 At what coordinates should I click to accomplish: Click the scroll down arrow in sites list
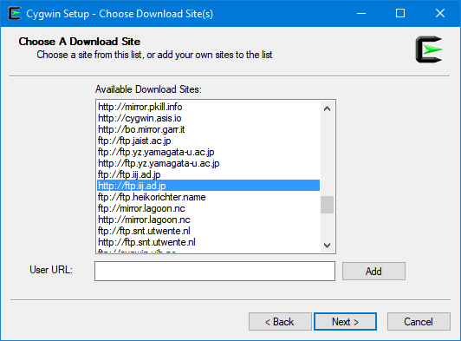tap(327, 245)
